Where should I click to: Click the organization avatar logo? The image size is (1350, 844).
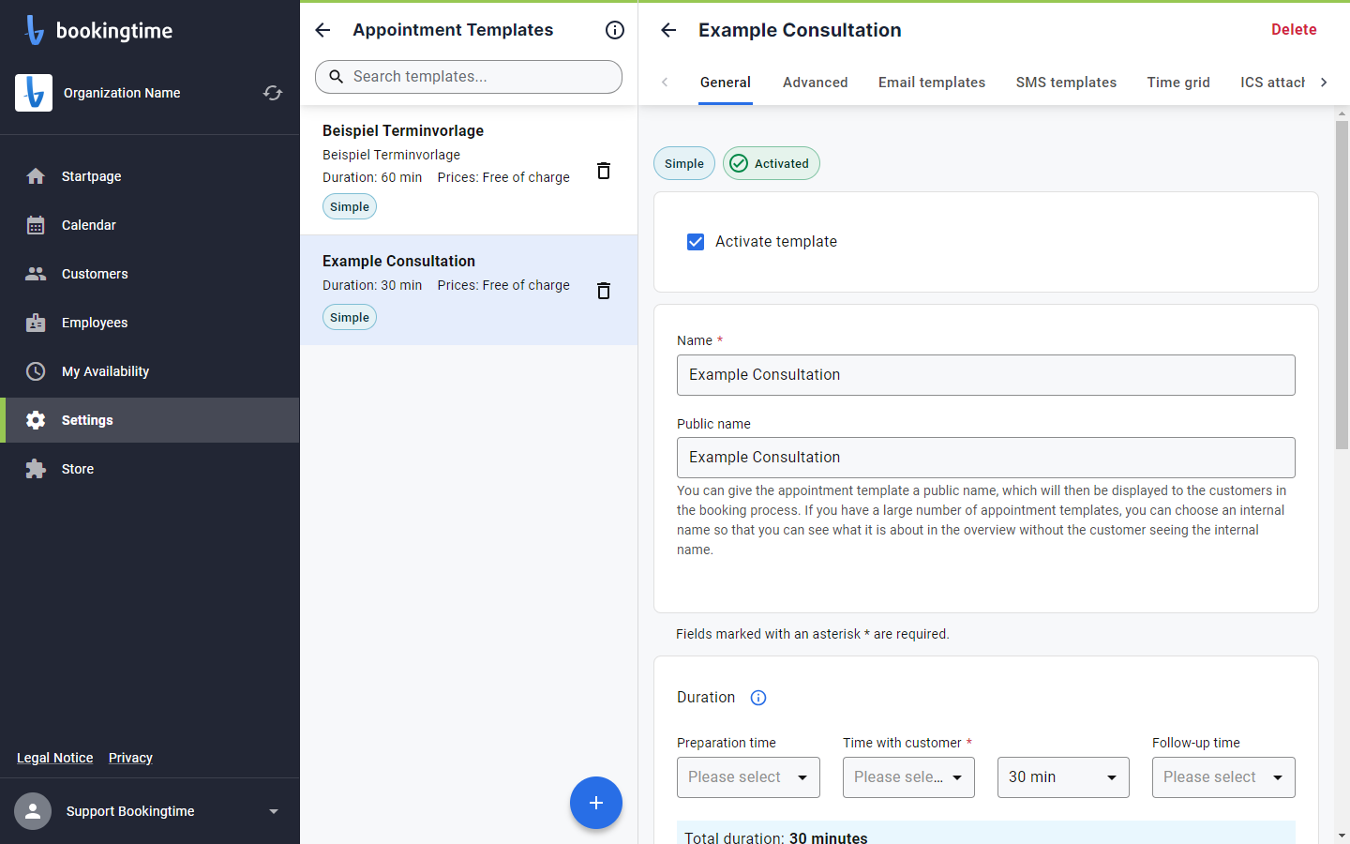point(34,93)
